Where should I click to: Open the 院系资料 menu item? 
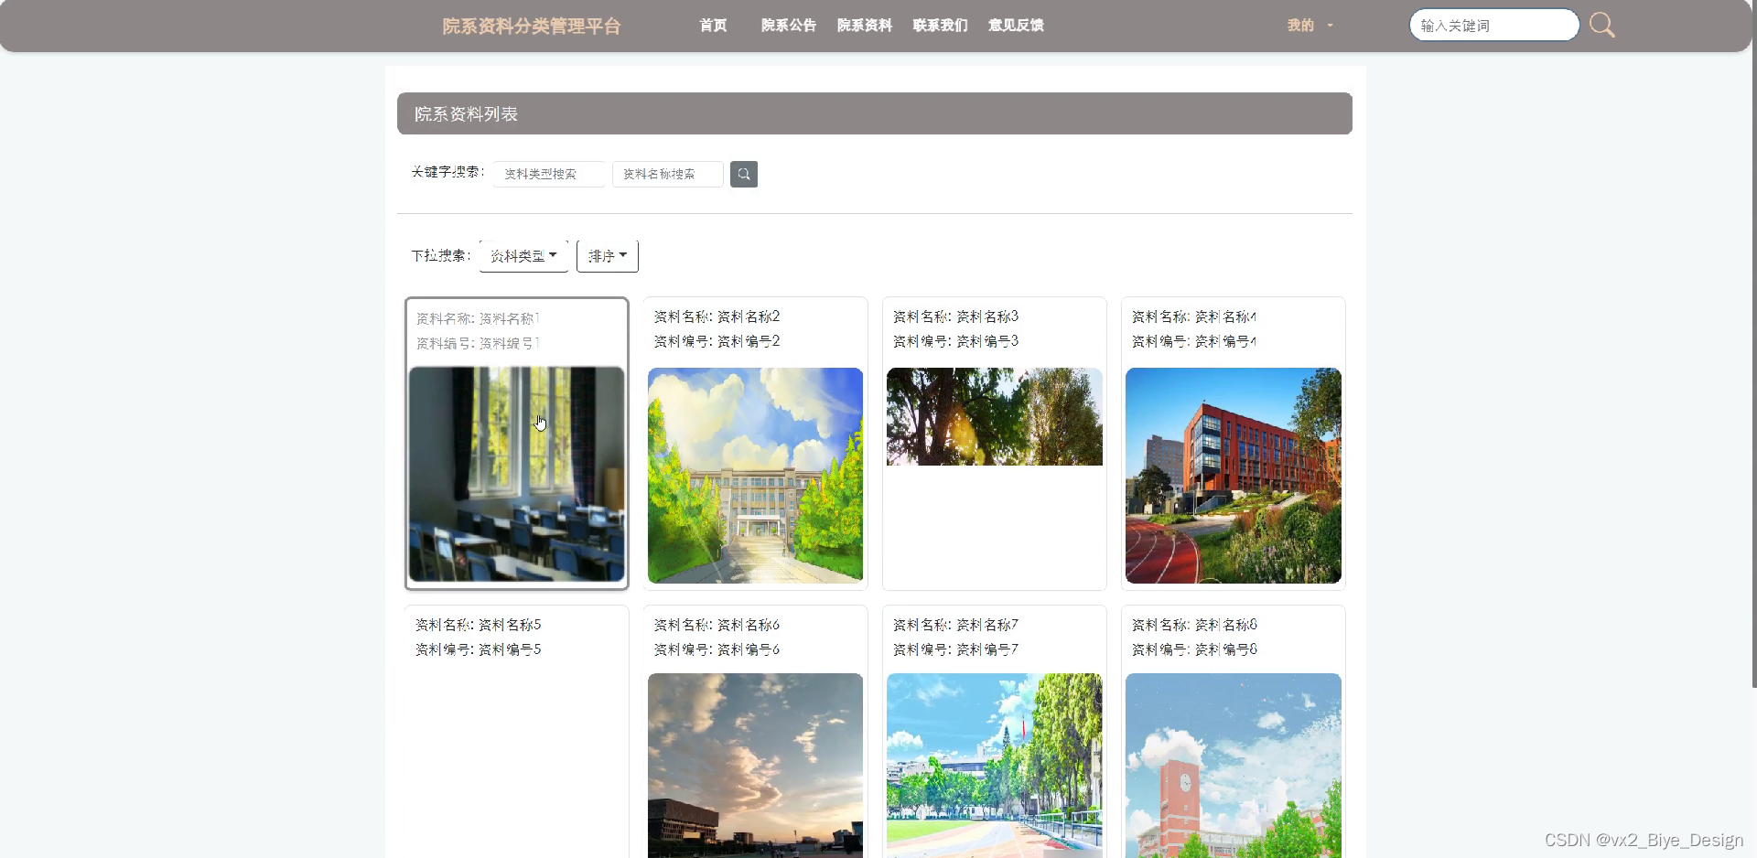865,26
